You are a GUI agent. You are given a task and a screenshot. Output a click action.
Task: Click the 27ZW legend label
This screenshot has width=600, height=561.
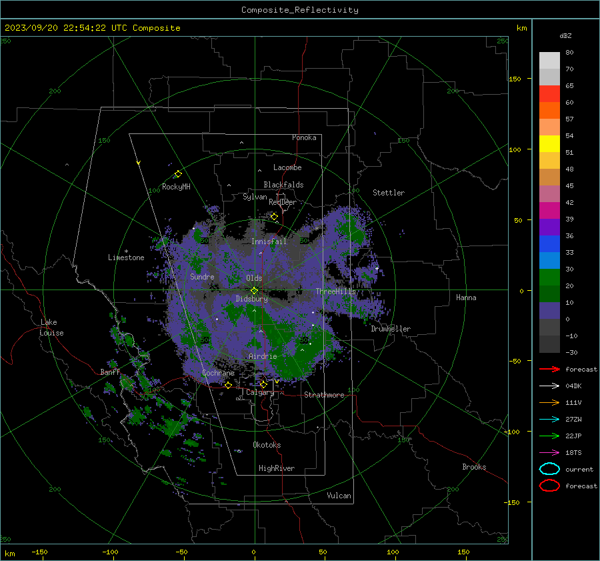[x=573, y=419]
